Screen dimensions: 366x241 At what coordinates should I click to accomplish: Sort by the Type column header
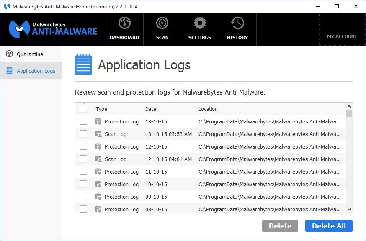click(101, 109)
